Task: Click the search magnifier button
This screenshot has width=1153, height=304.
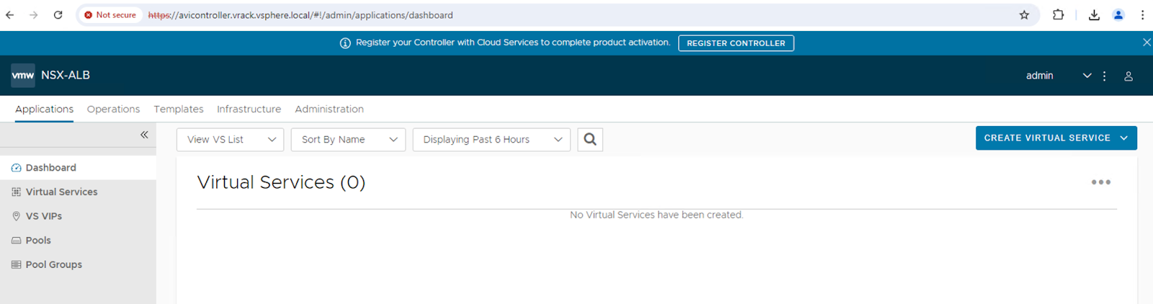Action: pos(590,140)
